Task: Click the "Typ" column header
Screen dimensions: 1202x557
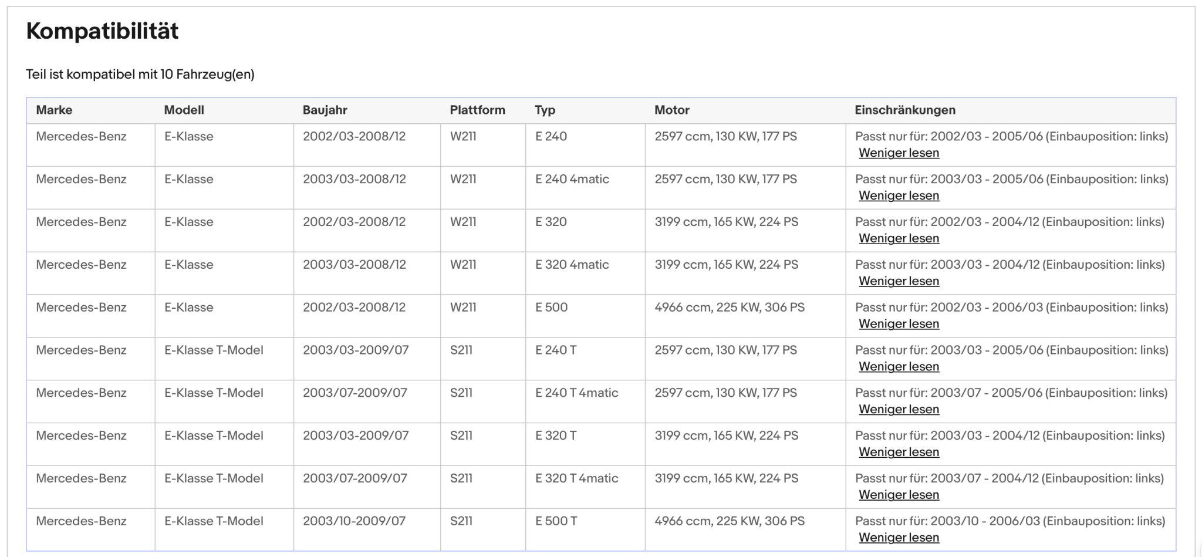Action: pos(545,110)
